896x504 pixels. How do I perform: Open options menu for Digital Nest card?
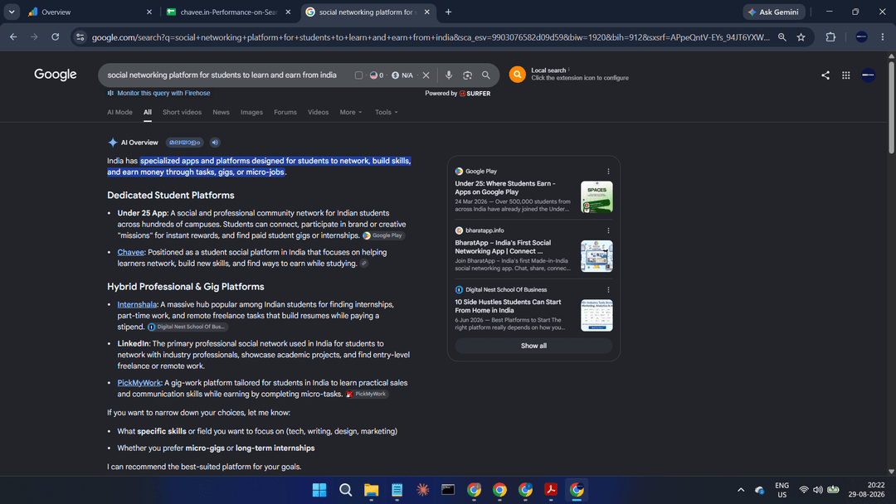608,290
